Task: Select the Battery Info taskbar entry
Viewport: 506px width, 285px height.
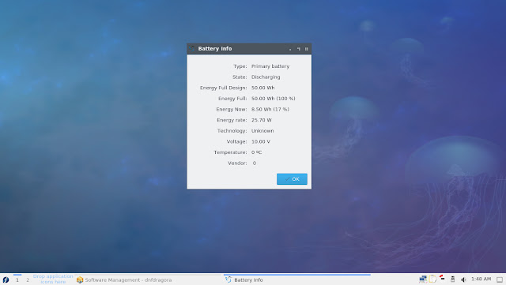Action: tap(297, 279)
